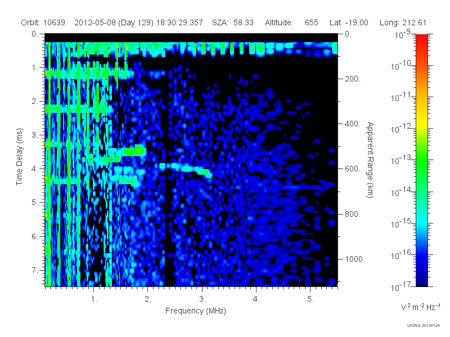Click the '800.' apparent range tick label
The image size is (450, 337).
click(353, 214)
